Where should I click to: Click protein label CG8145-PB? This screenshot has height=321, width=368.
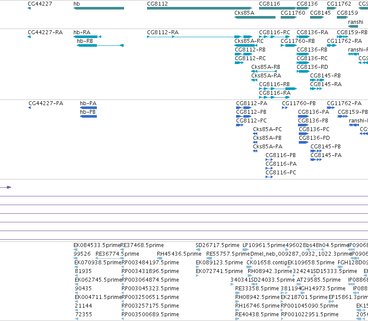326,147
